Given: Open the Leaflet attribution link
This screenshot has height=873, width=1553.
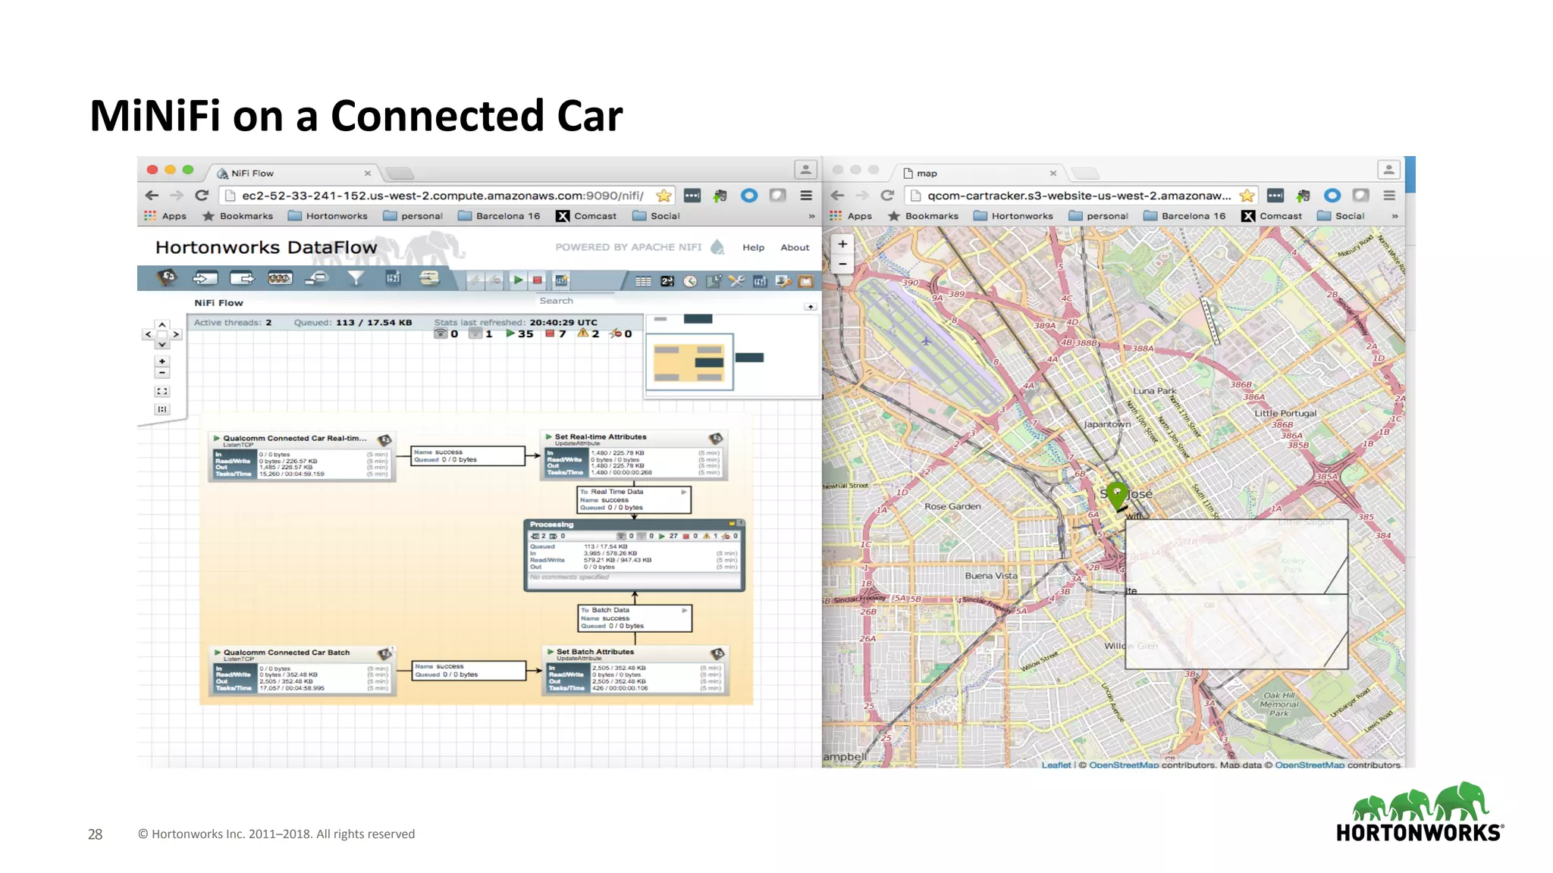Looking at the screenshot, I should 1056,765.
